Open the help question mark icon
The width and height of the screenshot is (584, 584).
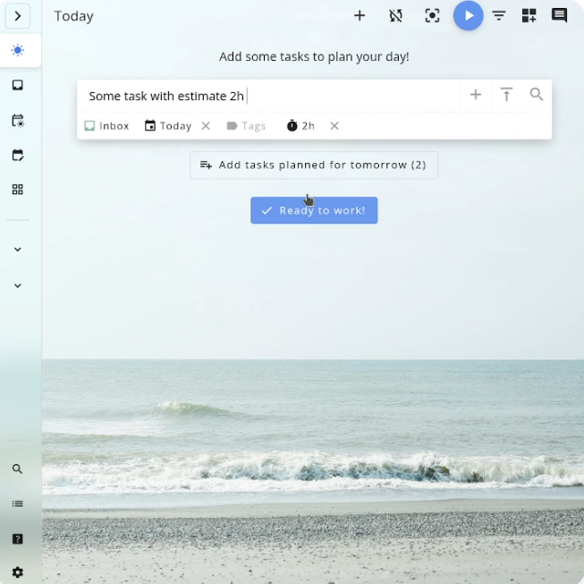(x=18, y=539)
